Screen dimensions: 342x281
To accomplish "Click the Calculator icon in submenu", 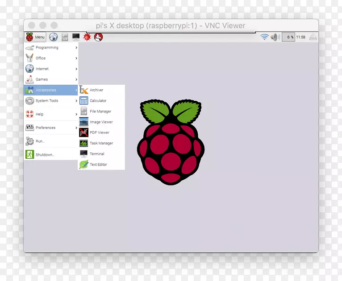I will pyautogui.click(x=84, y=101).
